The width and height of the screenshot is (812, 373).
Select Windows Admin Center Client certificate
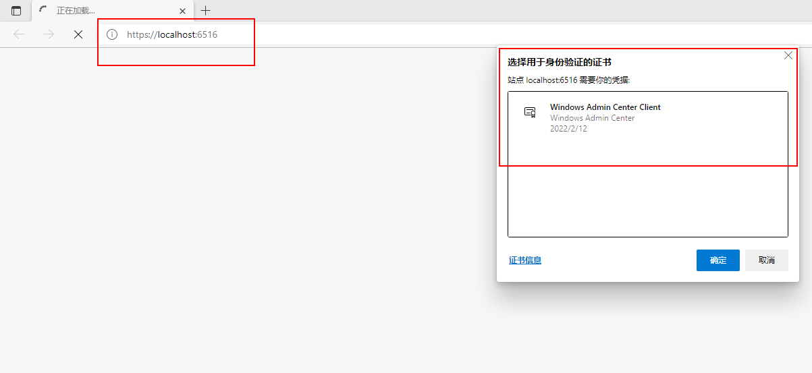(x=648, y=118)
